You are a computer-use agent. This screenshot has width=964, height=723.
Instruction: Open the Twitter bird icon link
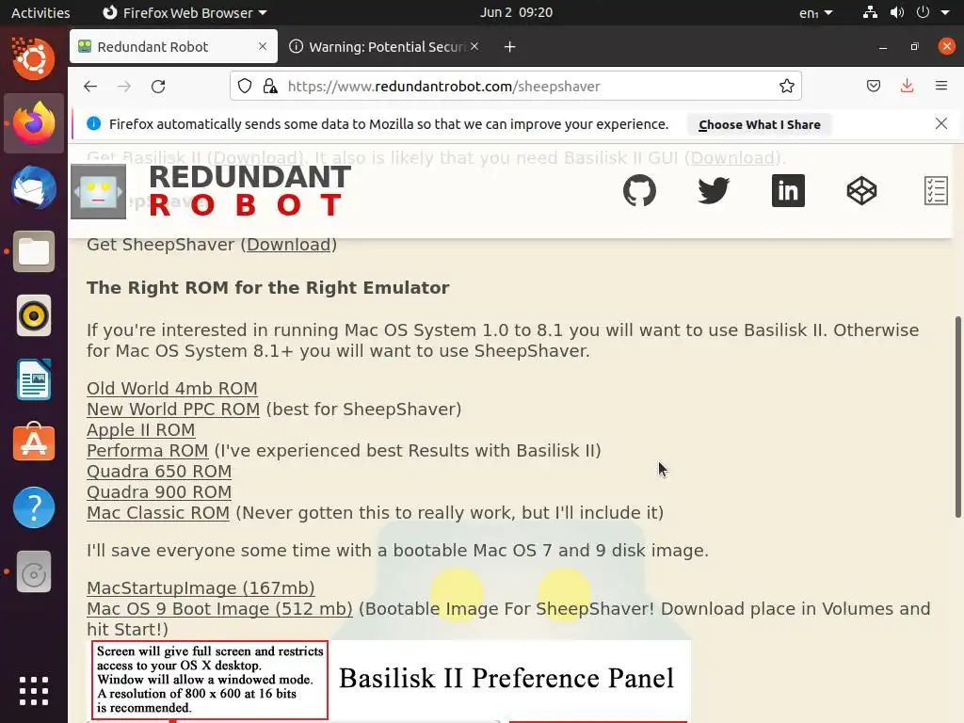[714, 190]
